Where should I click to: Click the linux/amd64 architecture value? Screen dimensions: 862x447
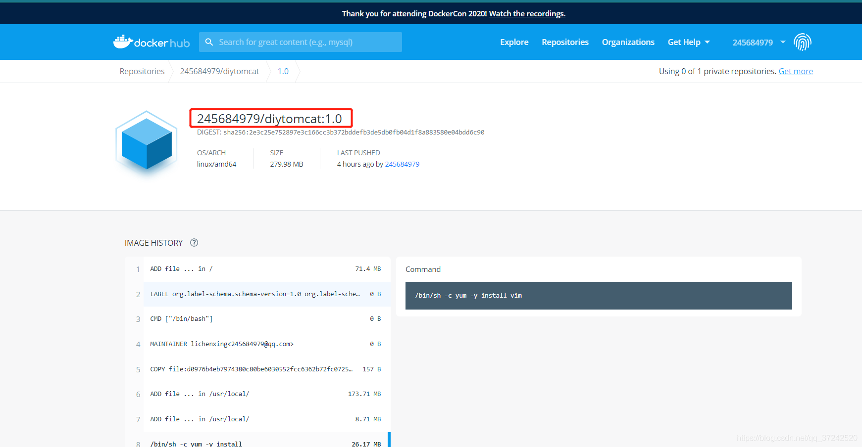[x=216, y=164]
